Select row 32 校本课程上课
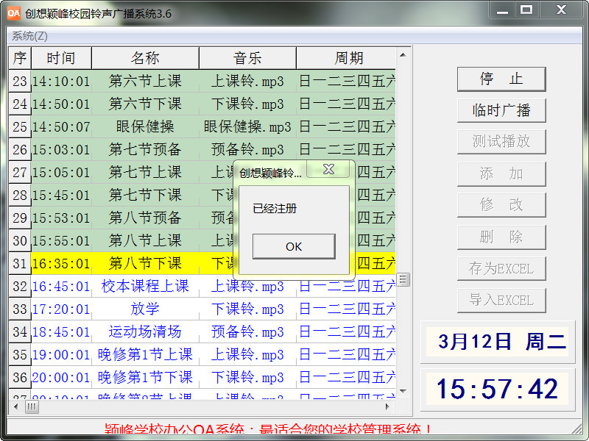Image resolution: width=589 pixels, height=441 pixels. (x=145, y=286)
